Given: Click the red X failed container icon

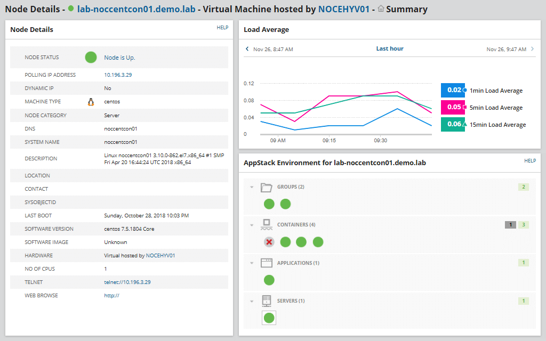Looking at the screenshot, I should pos(269,241).
